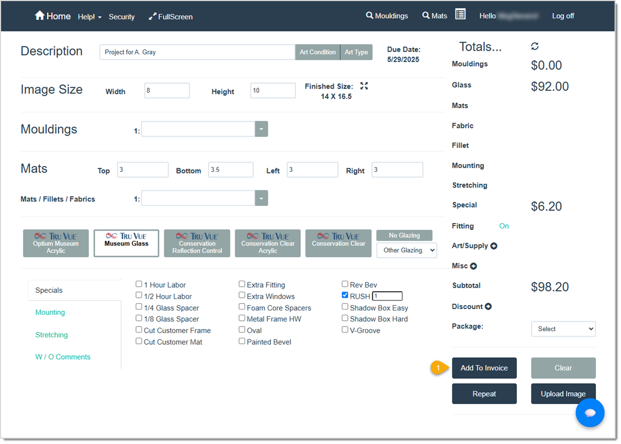The width and height of the screenshot is (621, 444).
Task: Switch to the Mounting tab
Action: (x=50, y=312)
